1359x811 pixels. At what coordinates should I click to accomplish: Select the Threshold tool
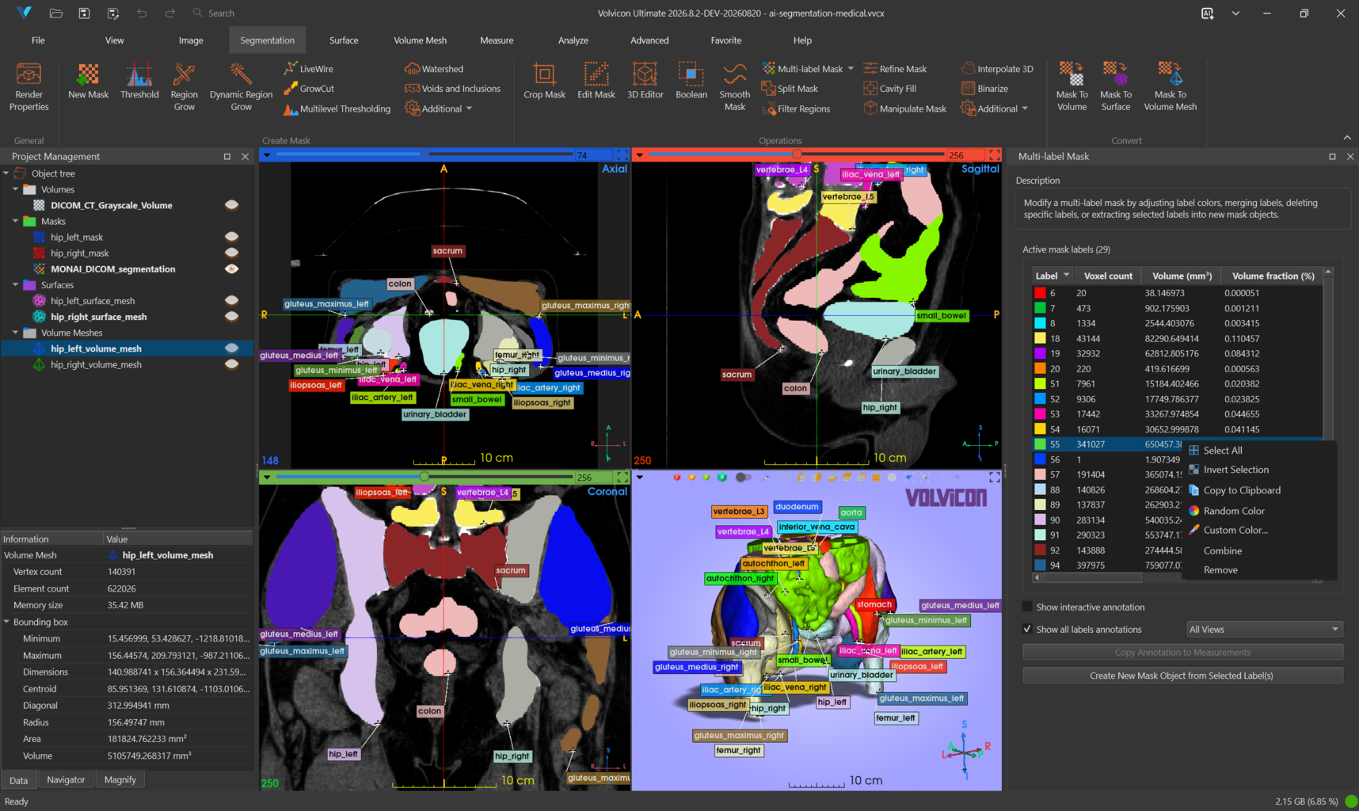pyautogui.click(x=139, y=82)
